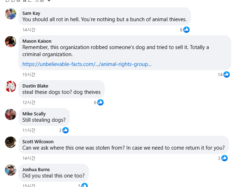This screenshot has width=234, height=187.
Task: Click Mike Scally's profile photo
Action: click(11, 114)
